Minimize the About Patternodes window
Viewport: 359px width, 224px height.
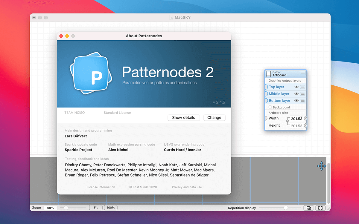pyautogui.click(x=67, y=36)
